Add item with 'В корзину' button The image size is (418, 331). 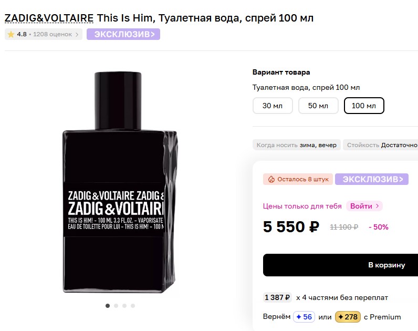click(x=341, y=265)
